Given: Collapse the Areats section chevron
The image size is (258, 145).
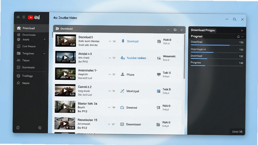Looking at the screenshot, I should coord(45,39).
